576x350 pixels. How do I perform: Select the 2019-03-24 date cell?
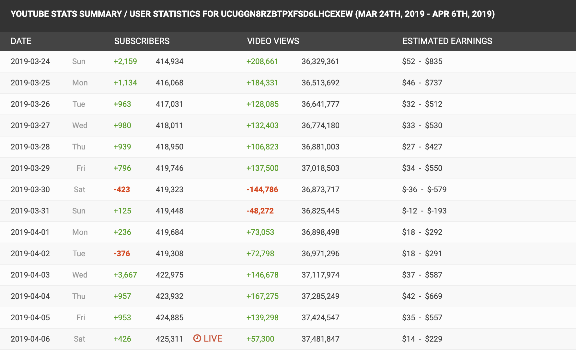[x=30, y=61]
